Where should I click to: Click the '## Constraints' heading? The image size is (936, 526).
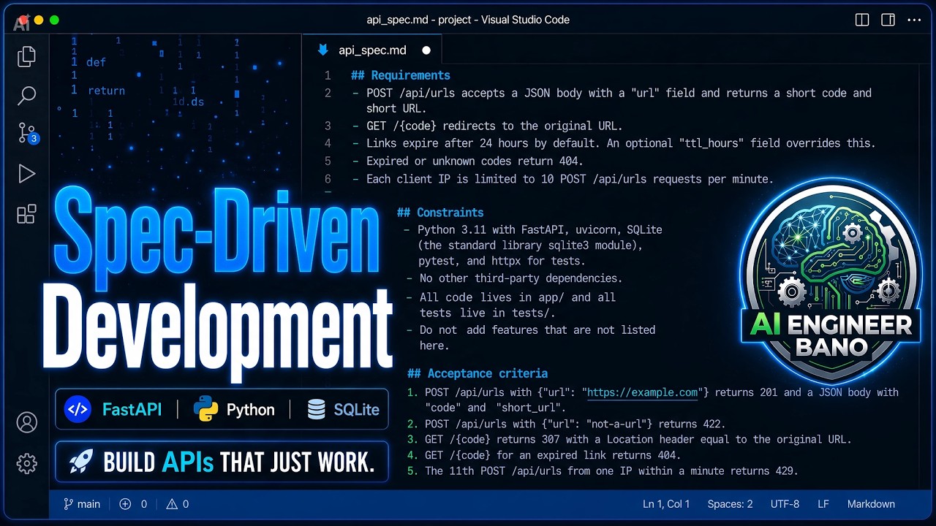point(440,213)
